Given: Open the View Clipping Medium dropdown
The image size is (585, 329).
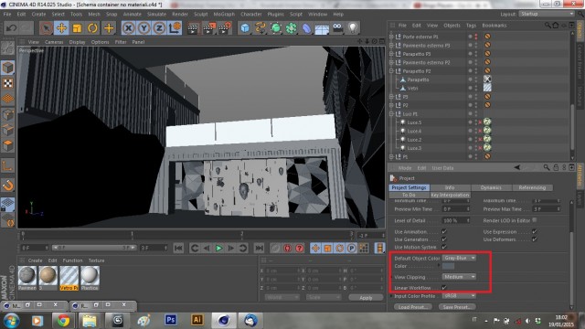Looking at the screenshot, I should point(459,277).
